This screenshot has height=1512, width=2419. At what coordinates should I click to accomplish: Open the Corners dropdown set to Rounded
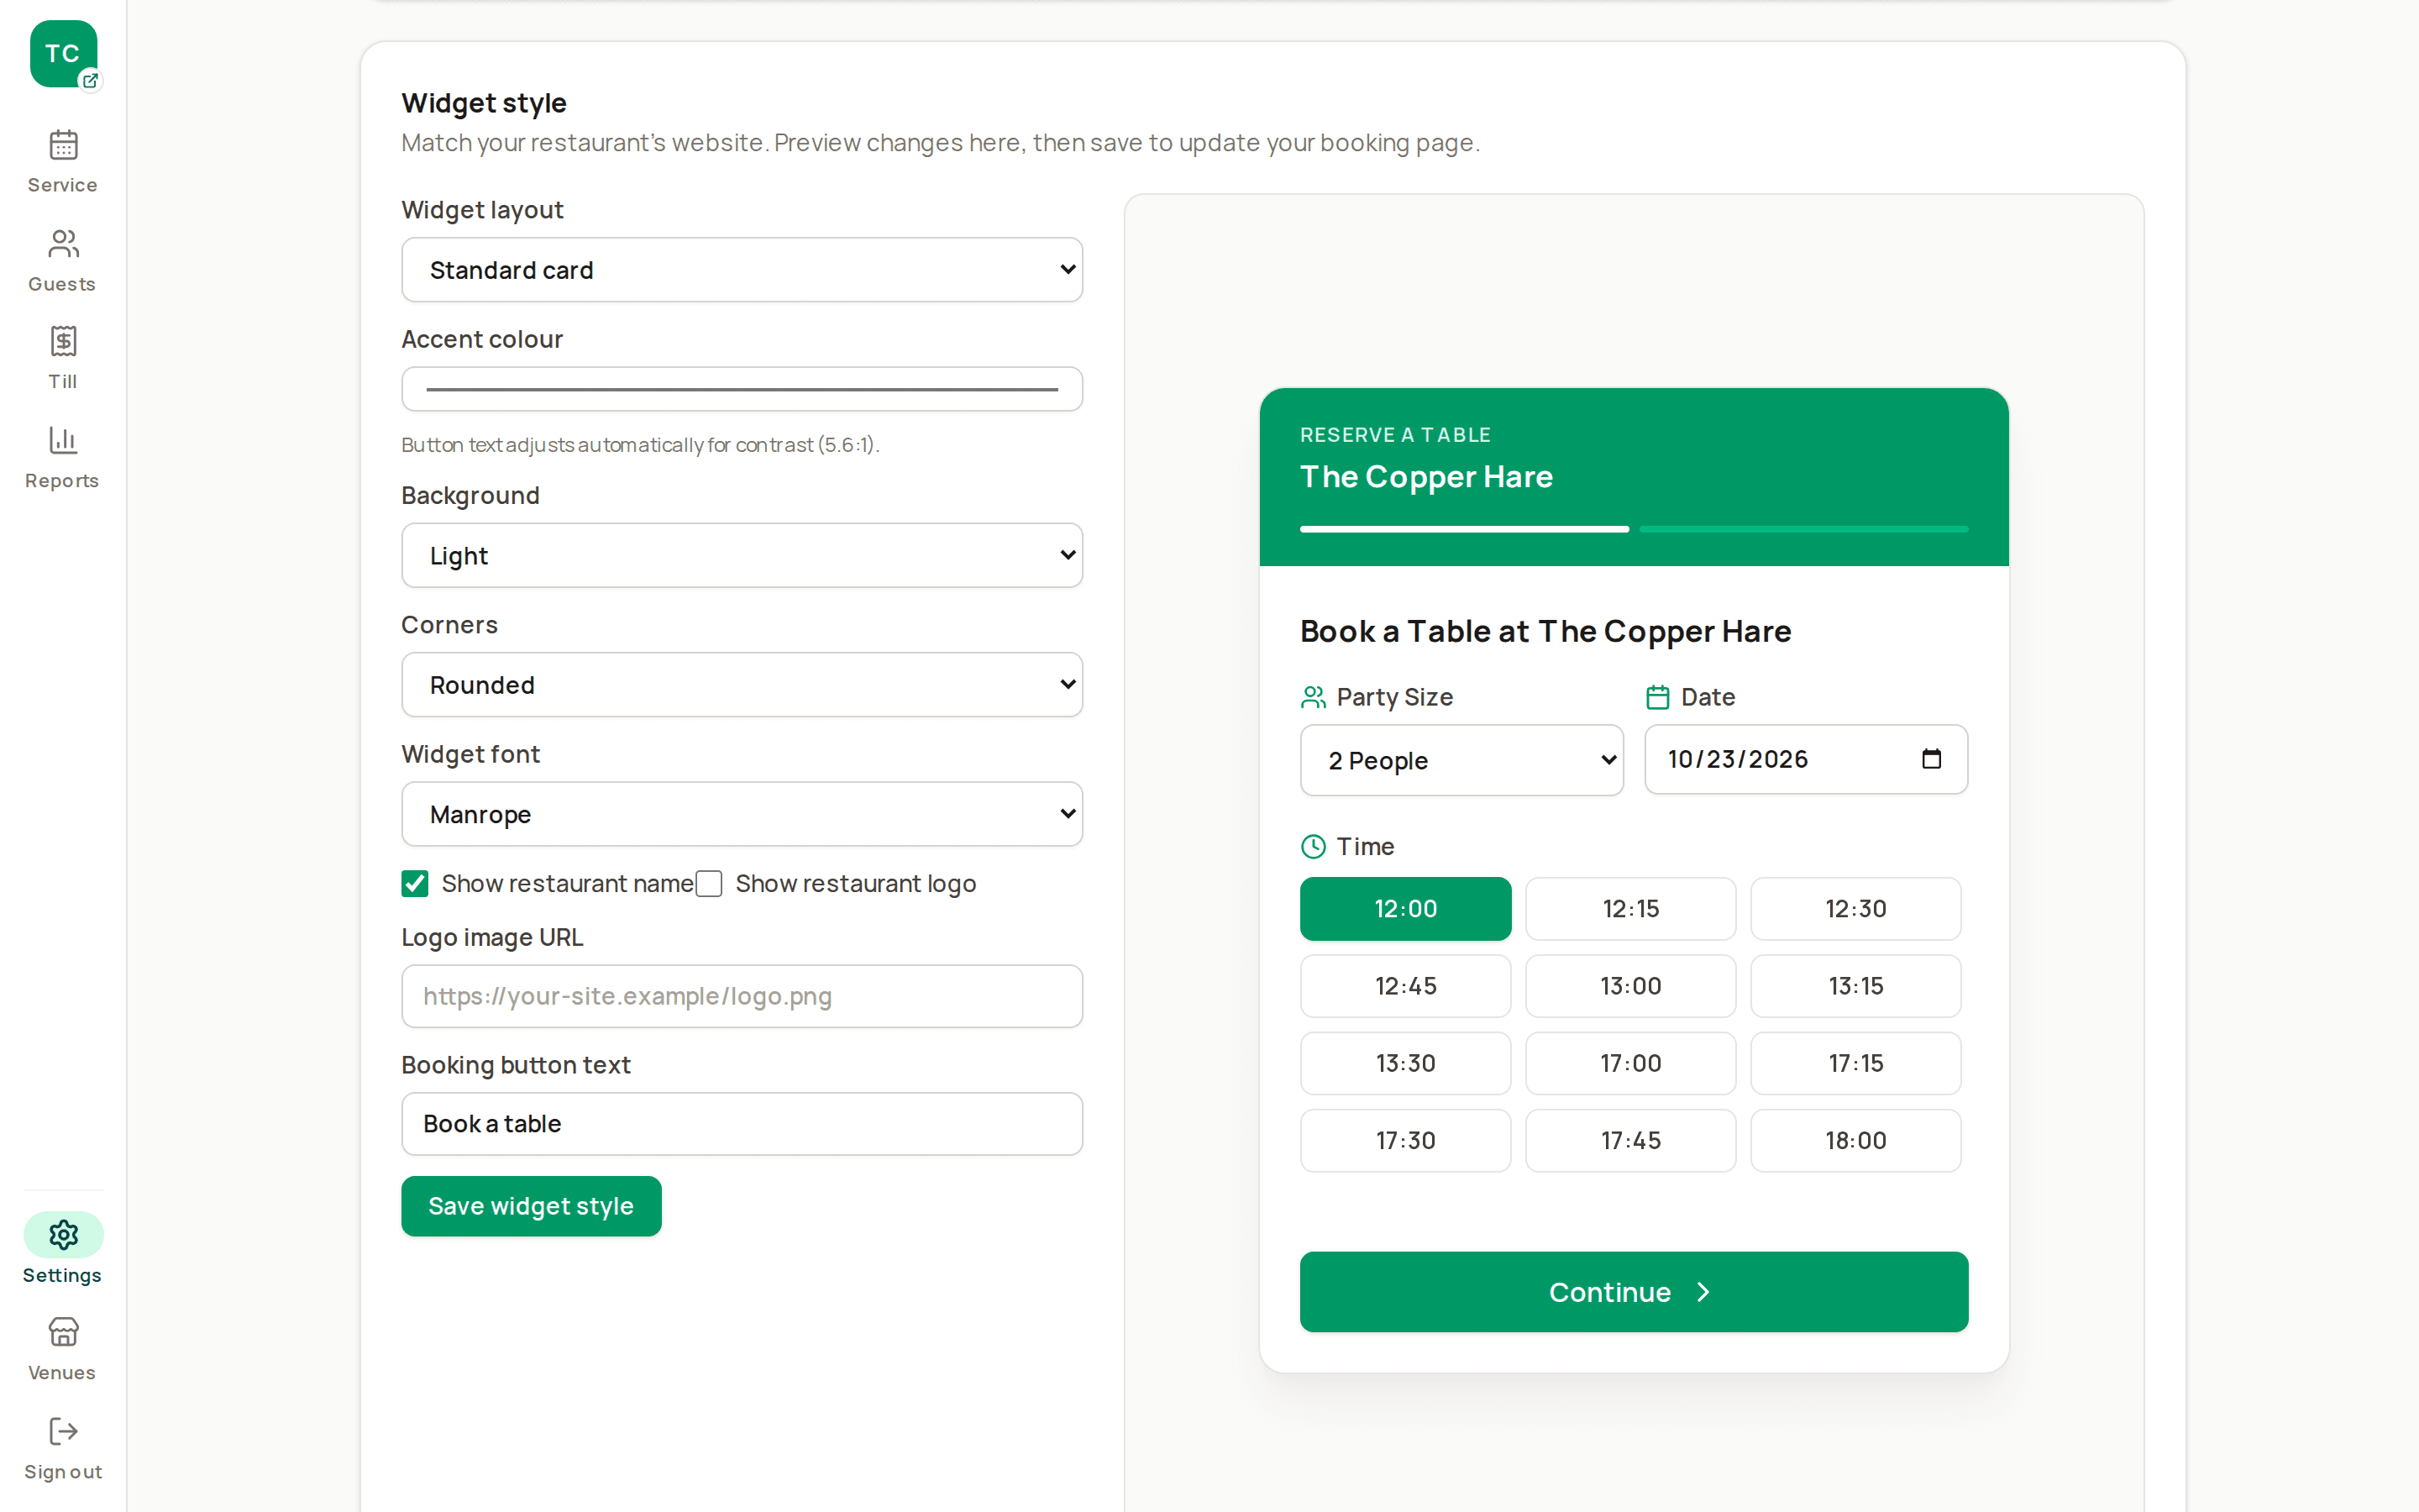(x=742, y=685)
